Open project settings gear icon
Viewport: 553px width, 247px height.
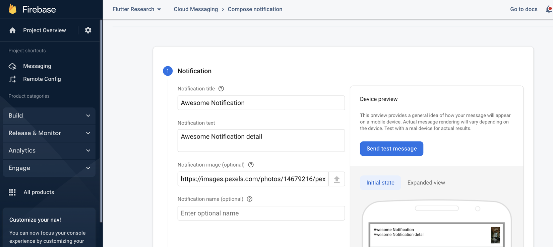coord(88,30)
